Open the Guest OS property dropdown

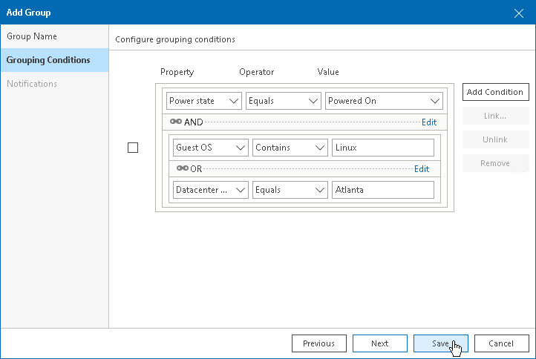pos(211,148)
